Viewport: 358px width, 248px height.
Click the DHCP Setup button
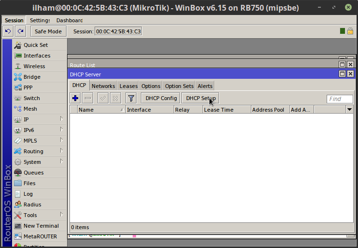pos(201,98)
